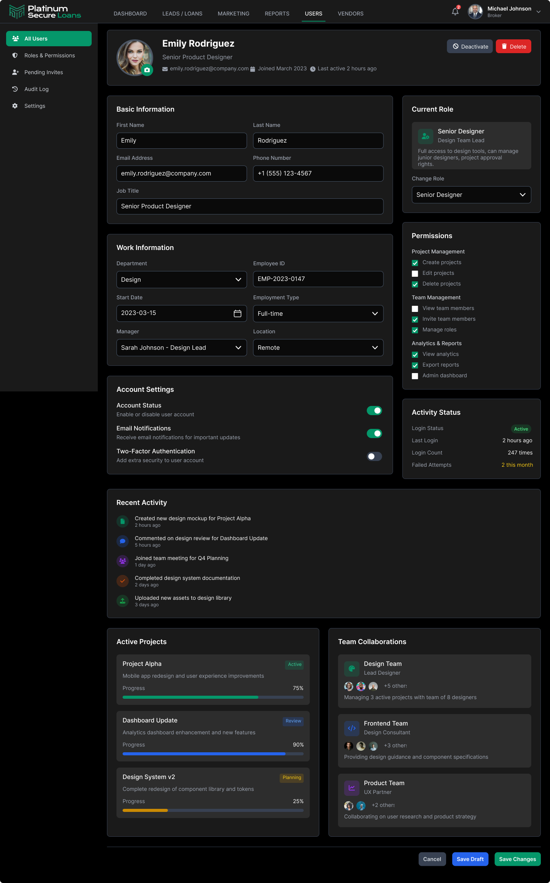The image size is (550, 883).
Task: Click the All Users people icon
Action: click(16, 39)
